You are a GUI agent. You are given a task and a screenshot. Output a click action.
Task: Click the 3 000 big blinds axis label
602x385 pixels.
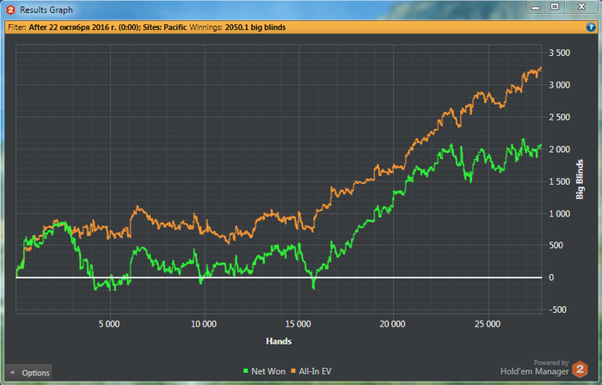click(x=559, y=85)
